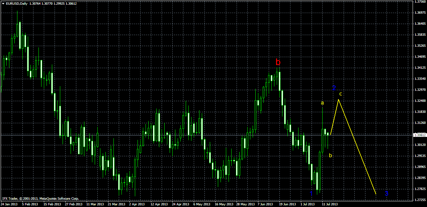Click the 1.27250 level on price scale

tap(420, 200)
